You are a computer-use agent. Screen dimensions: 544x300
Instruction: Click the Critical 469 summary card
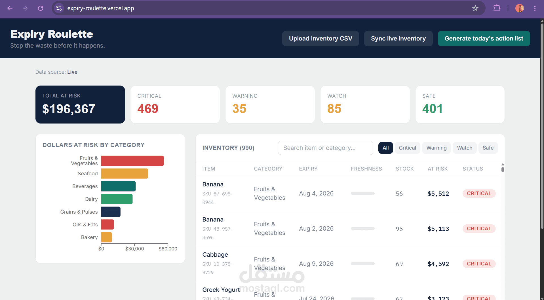pos(175,105)
